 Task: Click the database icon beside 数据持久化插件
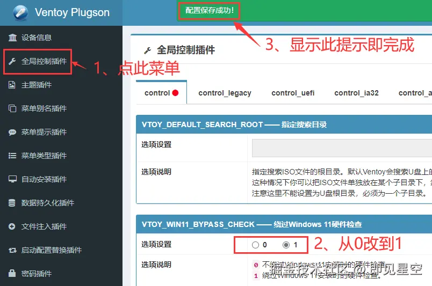pyautogui.click(x=12, y=203)
